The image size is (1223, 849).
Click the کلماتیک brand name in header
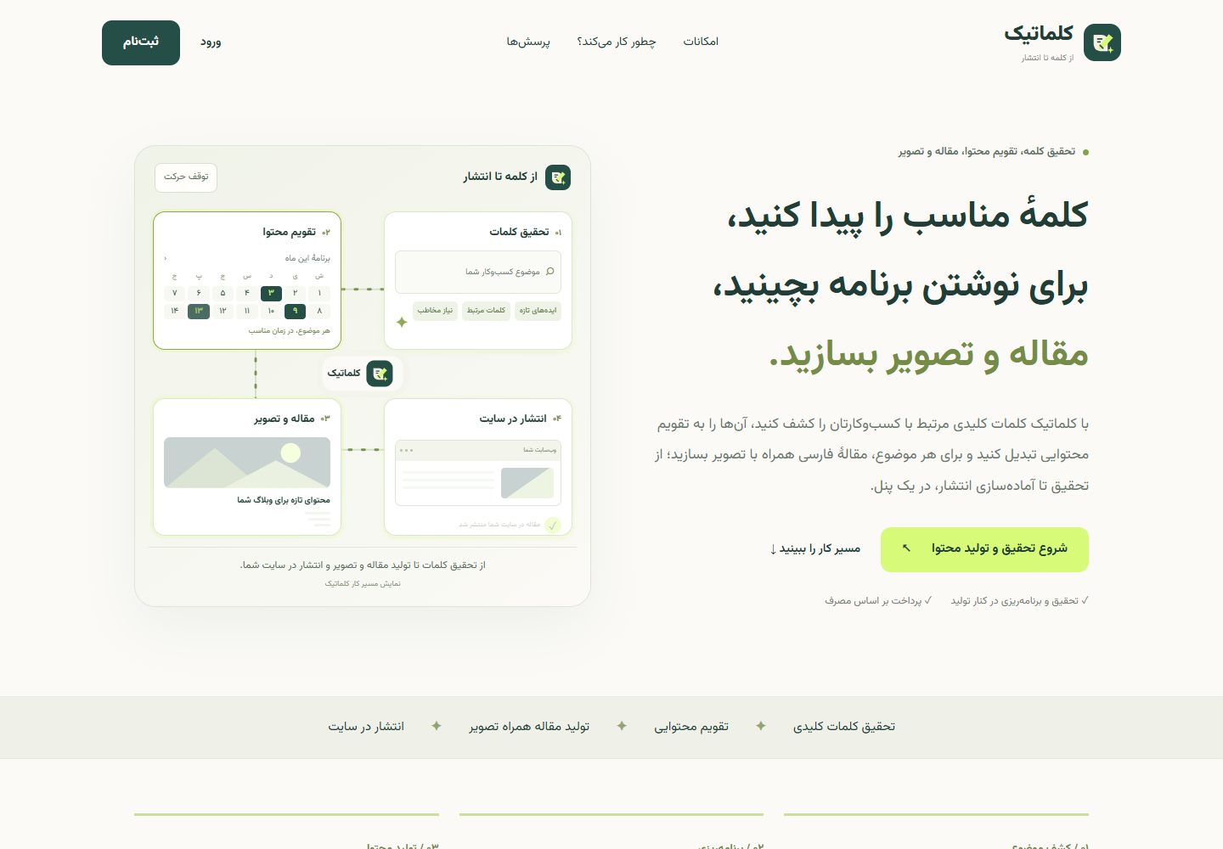pos(1039,33)
